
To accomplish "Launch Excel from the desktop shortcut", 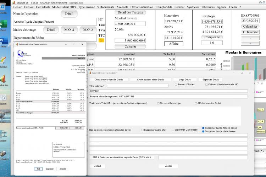I will (x=3, y=24).
